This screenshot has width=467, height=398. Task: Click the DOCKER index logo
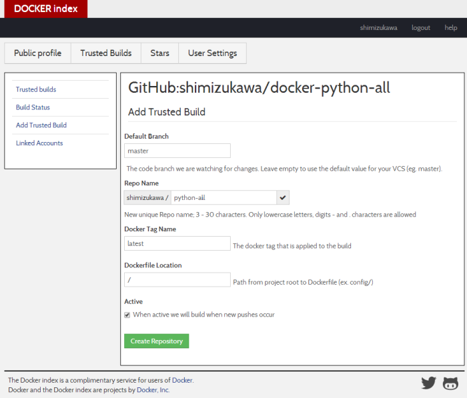click(46, 9)
